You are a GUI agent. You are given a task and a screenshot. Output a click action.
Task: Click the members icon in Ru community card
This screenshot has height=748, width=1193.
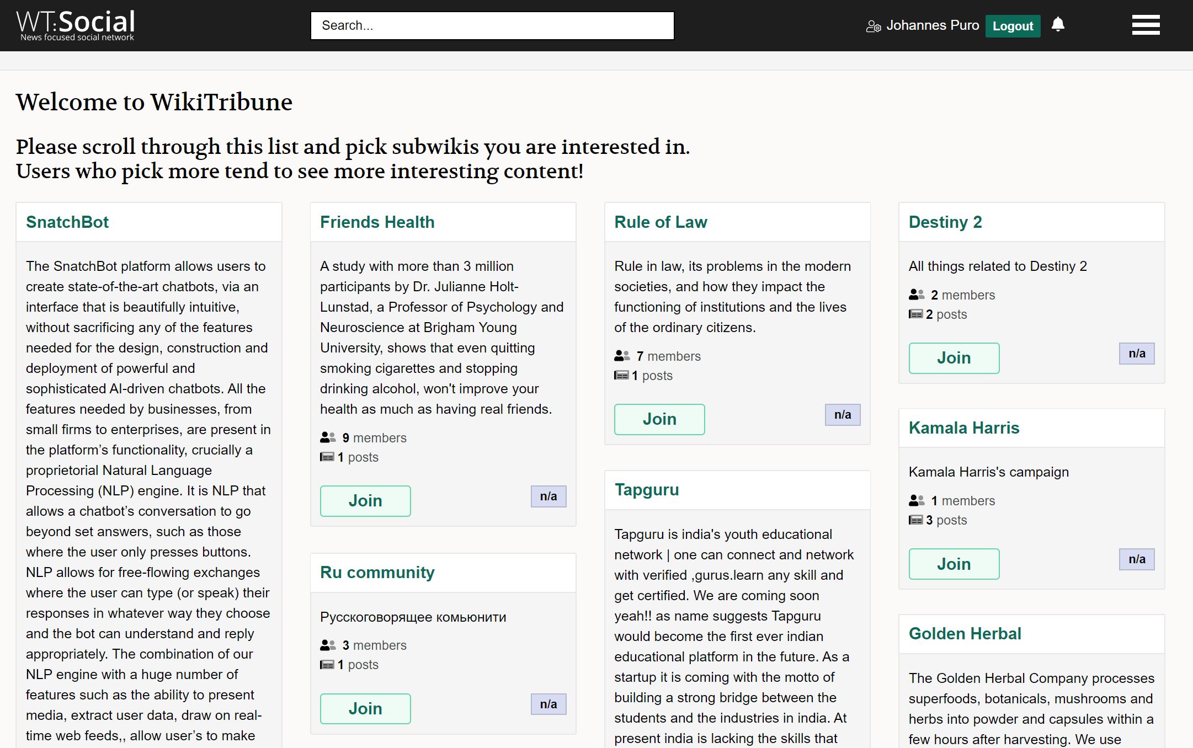pyautogui.click(x=328, y=645)
